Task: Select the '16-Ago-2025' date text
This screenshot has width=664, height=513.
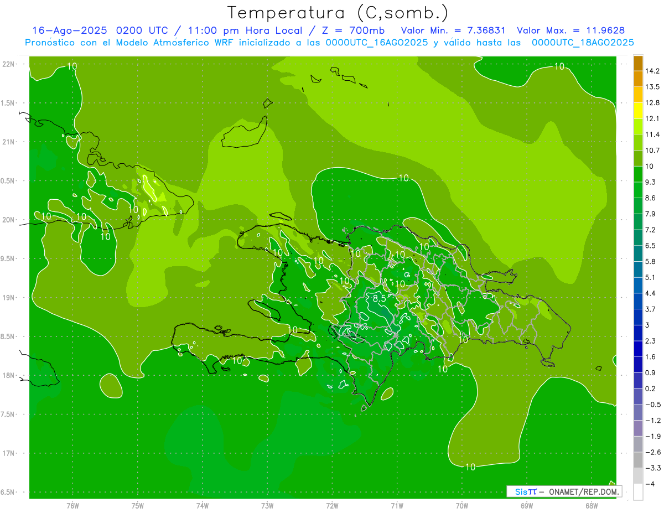Action: tap(70, 30)
